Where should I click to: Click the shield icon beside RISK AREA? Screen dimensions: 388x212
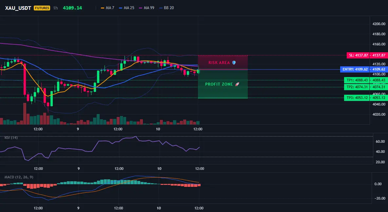234,63
